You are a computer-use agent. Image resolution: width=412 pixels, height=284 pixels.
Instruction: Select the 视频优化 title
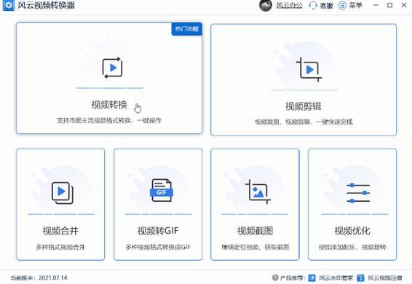tap(352, 231)
